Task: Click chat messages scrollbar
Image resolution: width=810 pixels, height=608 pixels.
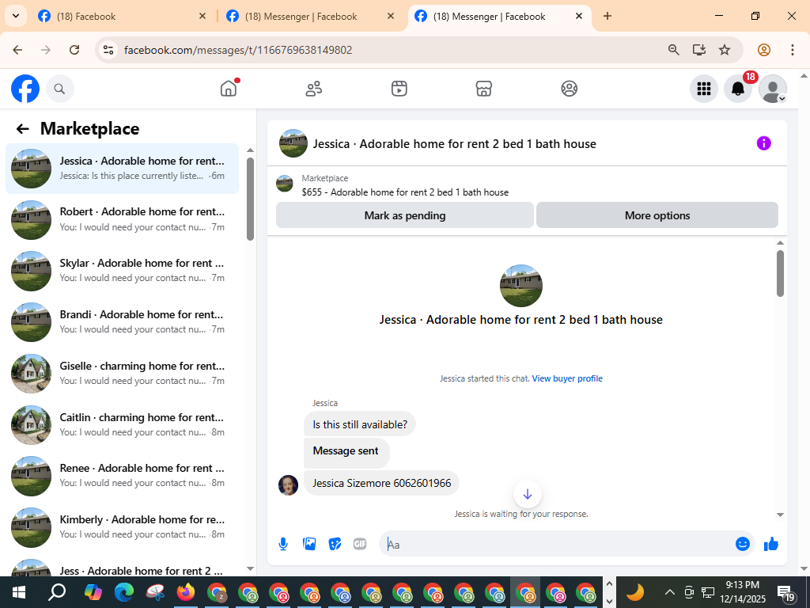Action: tap(780, 273)
